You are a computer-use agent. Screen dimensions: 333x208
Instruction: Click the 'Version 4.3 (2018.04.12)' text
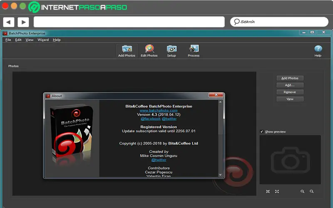coord(159,115)
